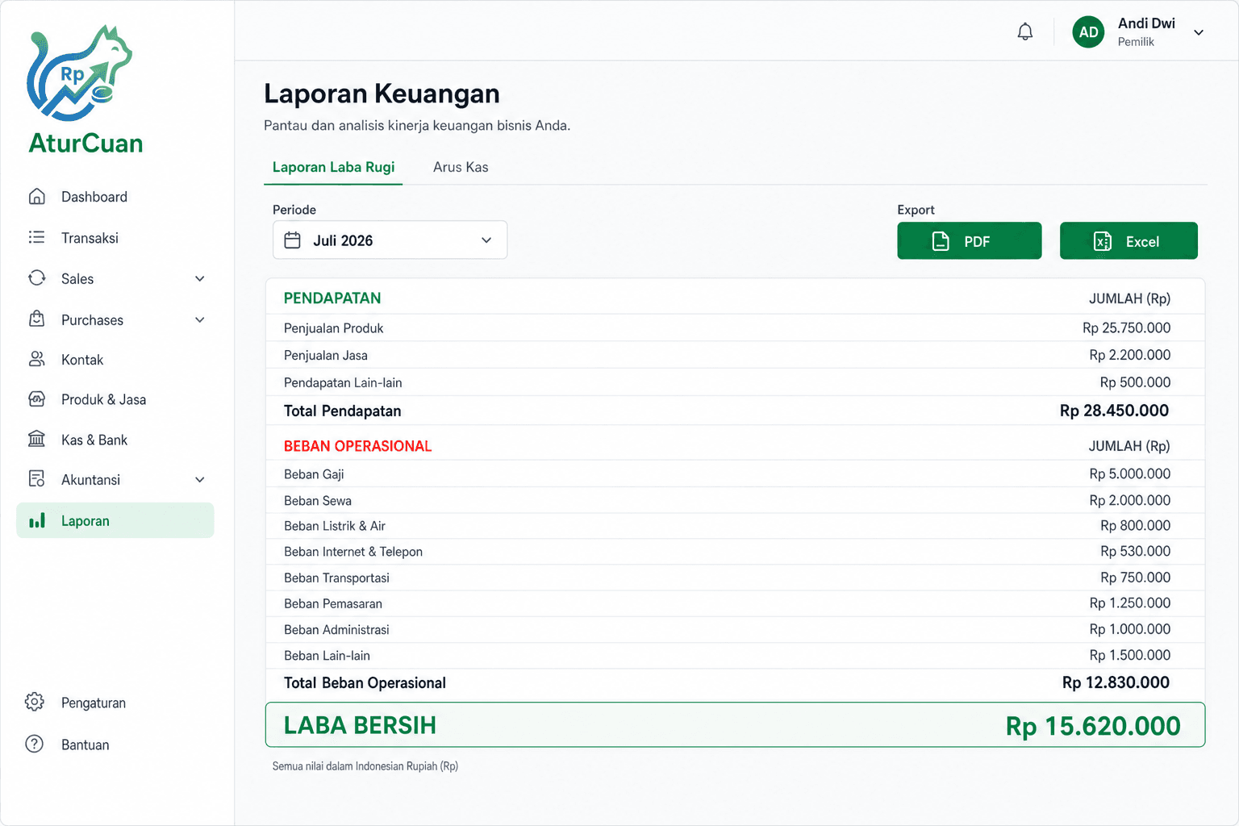The height and width of the screenshot is (826, 1239).
Task: Open Kas & Bank menu item
Action: 115,440
